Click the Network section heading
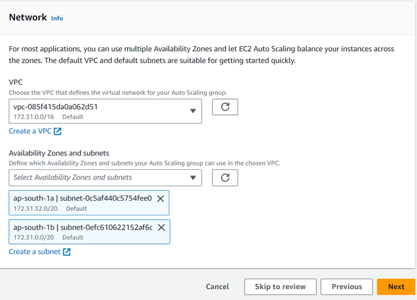 28,18
